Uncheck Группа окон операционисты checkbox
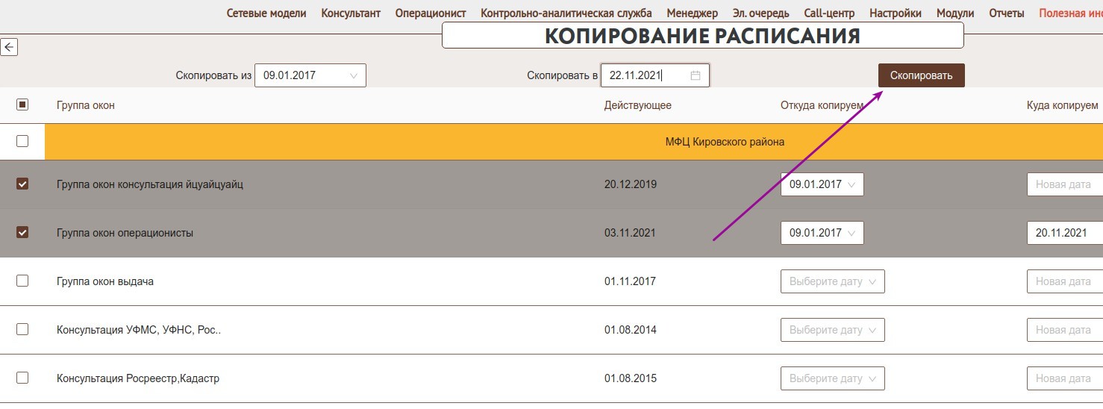1103x409 pixels. pos(22,232)
